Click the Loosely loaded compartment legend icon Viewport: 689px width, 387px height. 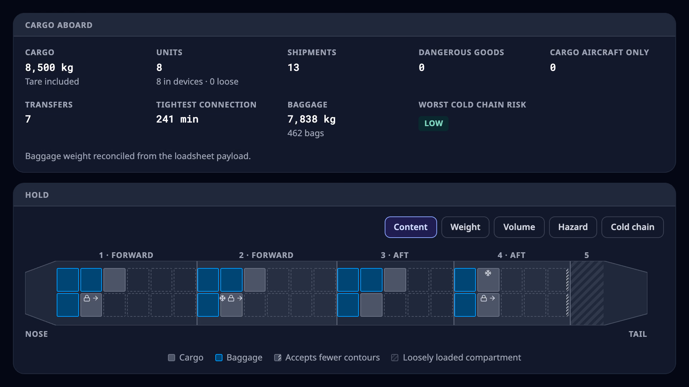pos(395,358)
